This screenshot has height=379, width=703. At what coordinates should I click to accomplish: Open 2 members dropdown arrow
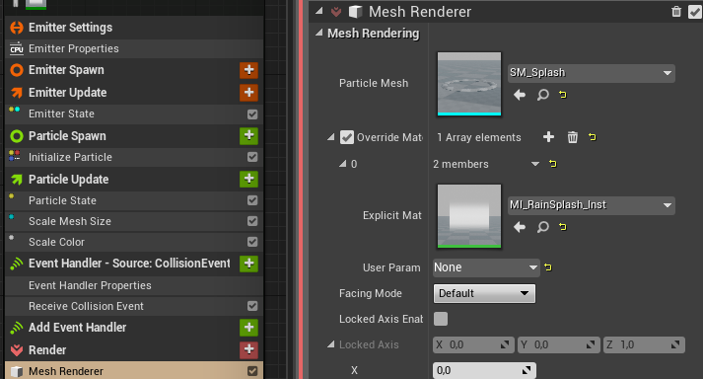tap(534, 164)
